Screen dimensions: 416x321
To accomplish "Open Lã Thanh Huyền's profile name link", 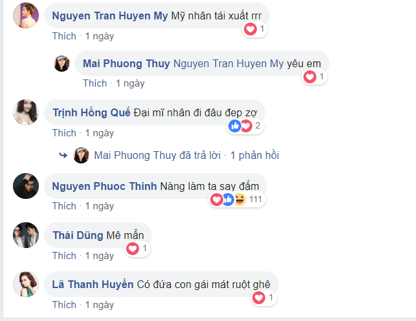I will pos(93,284).
